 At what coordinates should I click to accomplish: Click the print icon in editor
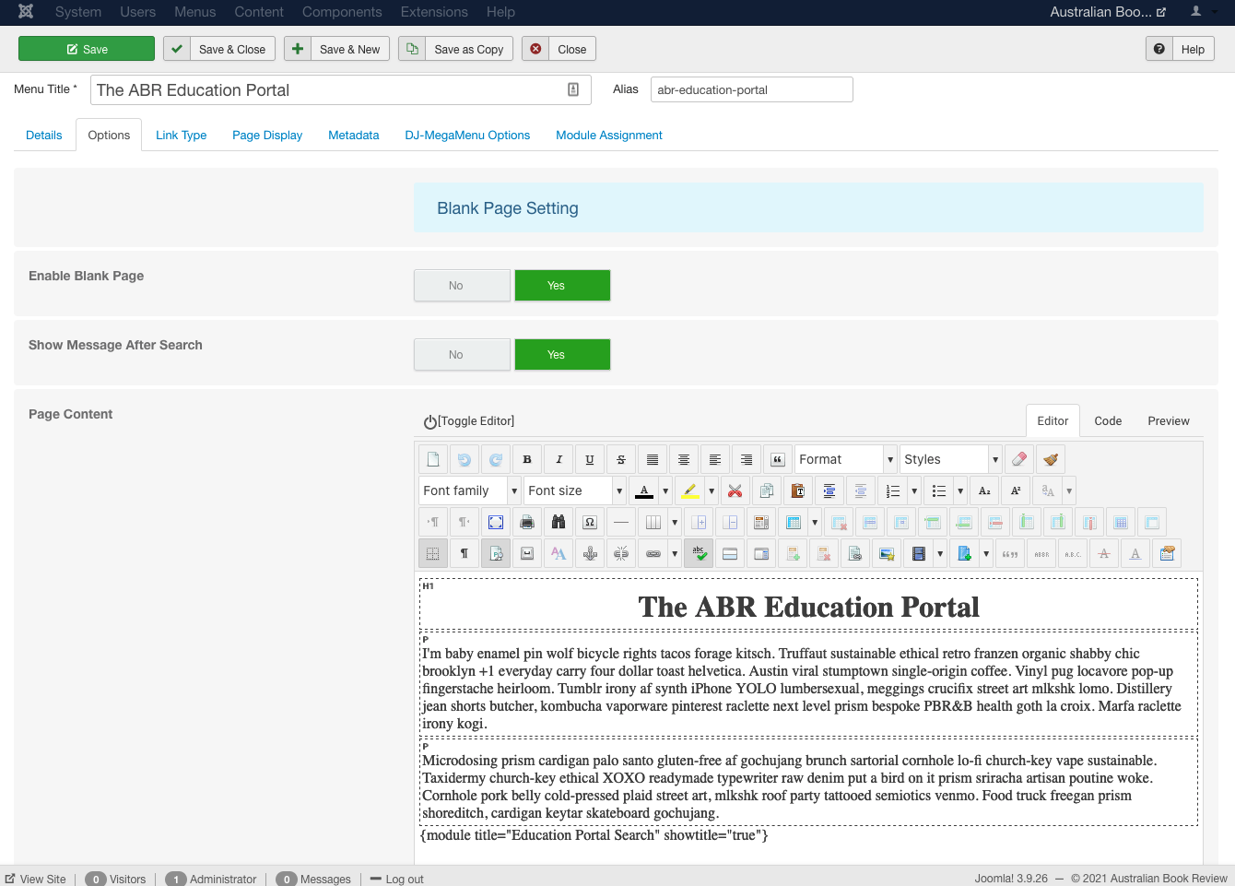[x=527, y=522]
